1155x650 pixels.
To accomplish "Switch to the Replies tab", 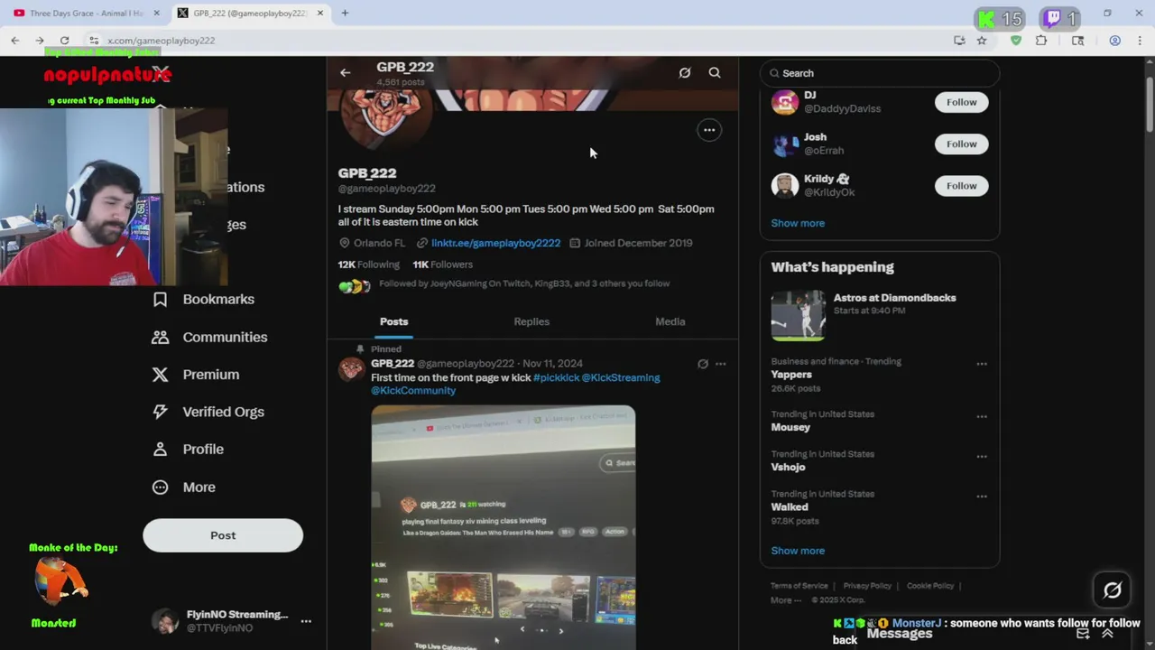I will 531,321.
